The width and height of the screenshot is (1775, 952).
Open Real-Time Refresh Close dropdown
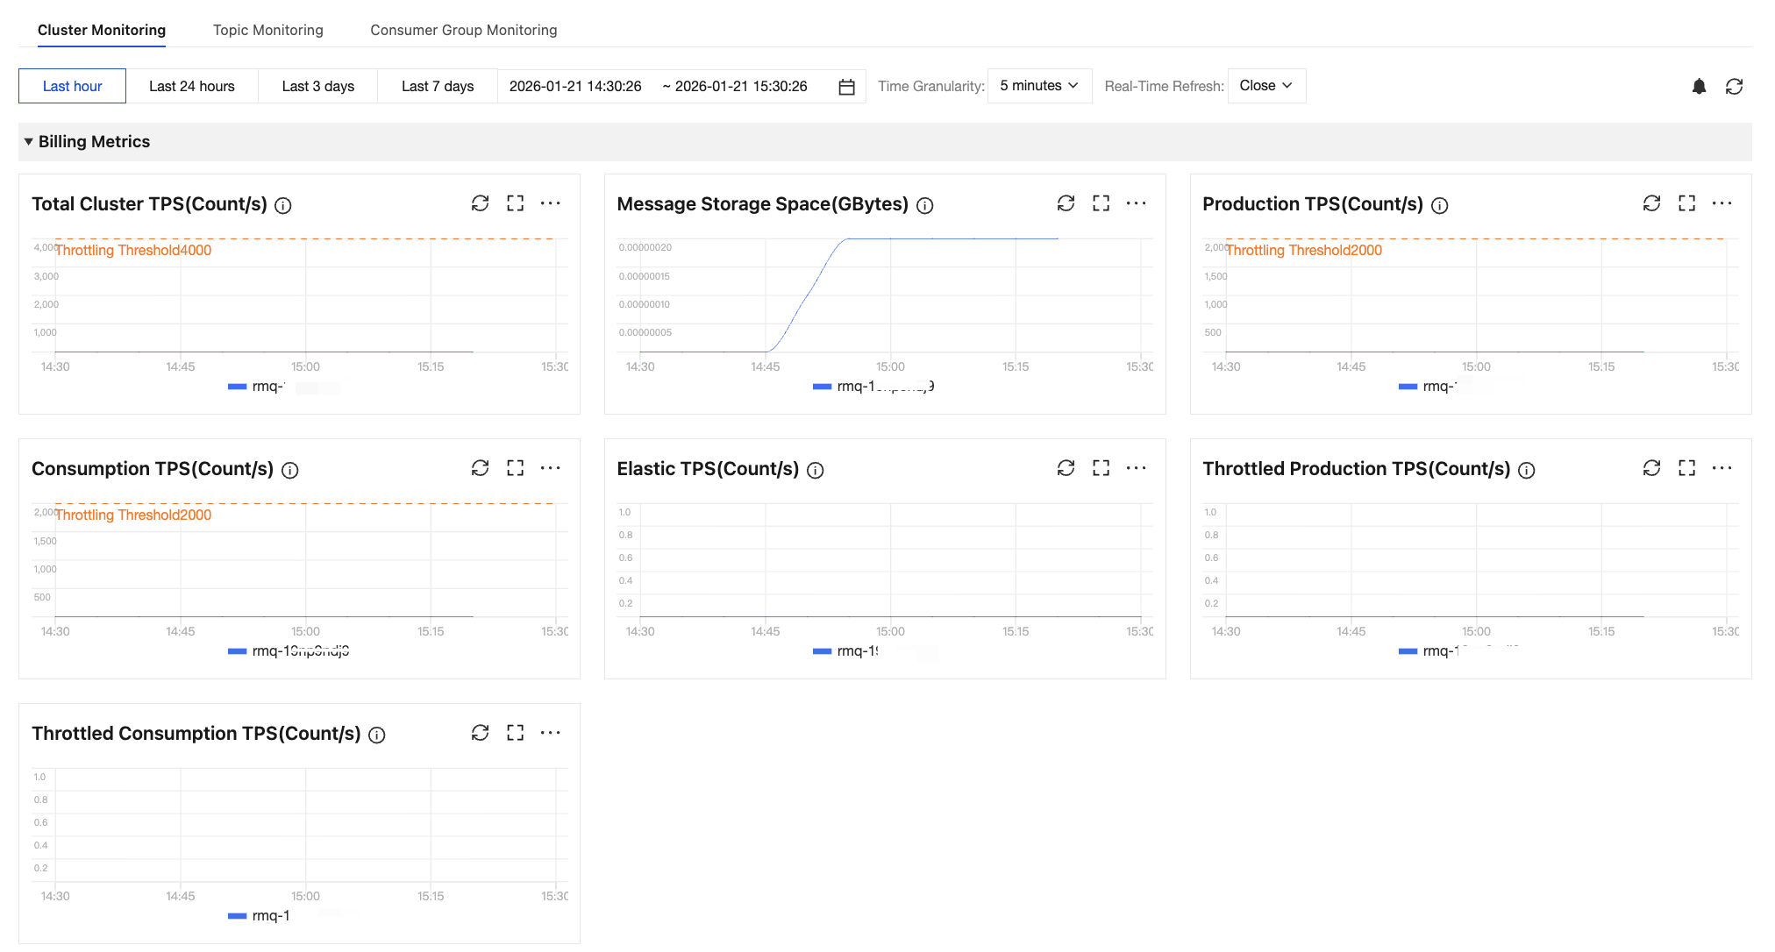1265,86
